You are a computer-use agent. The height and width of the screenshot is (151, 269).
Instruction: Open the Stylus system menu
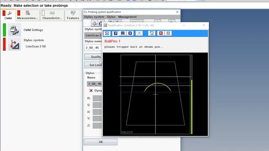click(94, 17)
